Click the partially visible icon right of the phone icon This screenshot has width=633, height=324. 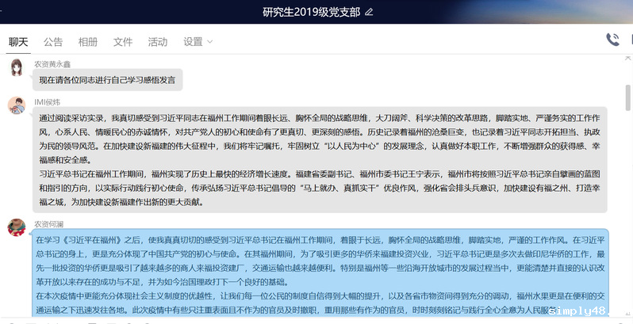tap(630, 40)
